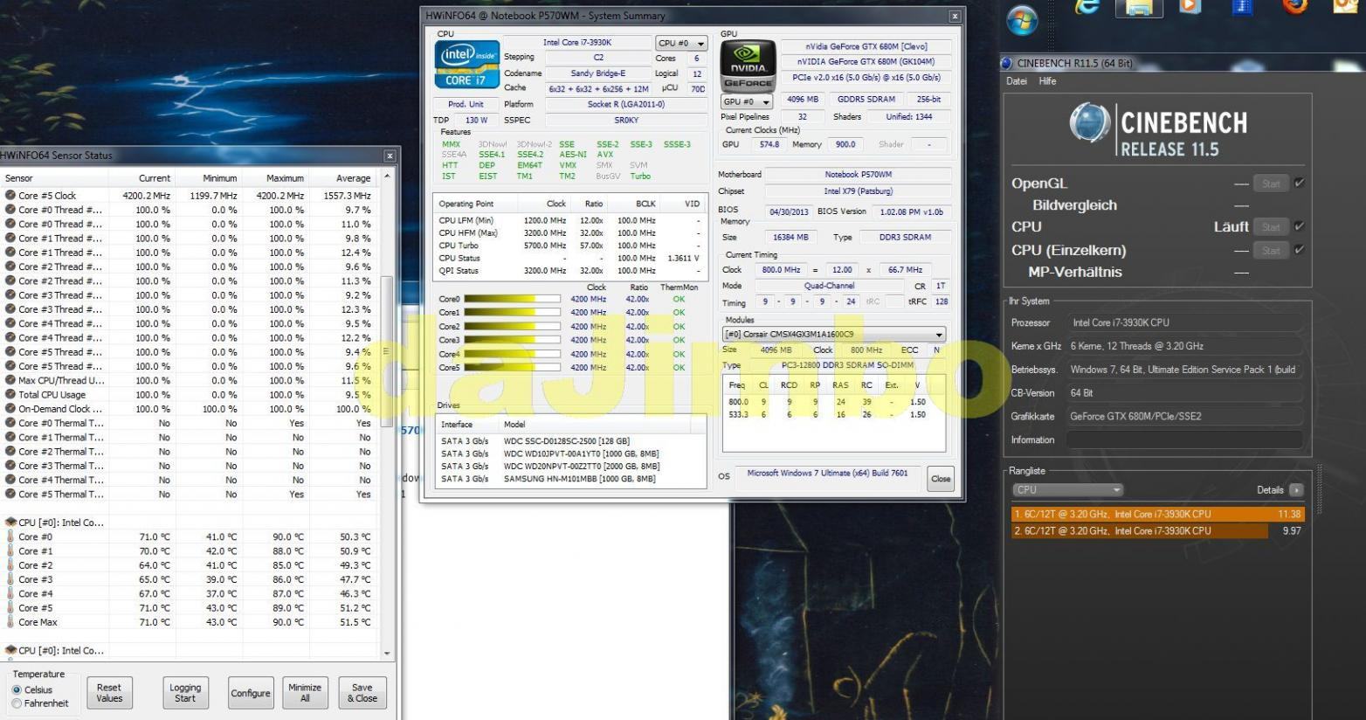Click icon of Total CPU Usage row

click(x=10, y=395)
